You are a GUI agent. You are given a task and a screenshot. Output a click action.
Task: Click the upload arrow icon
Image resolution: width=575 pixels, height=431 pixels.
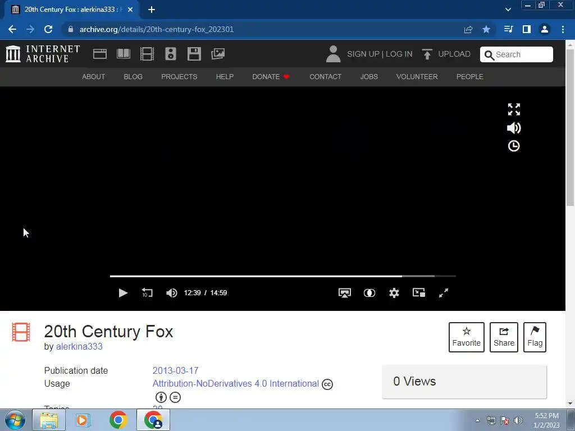427,54
